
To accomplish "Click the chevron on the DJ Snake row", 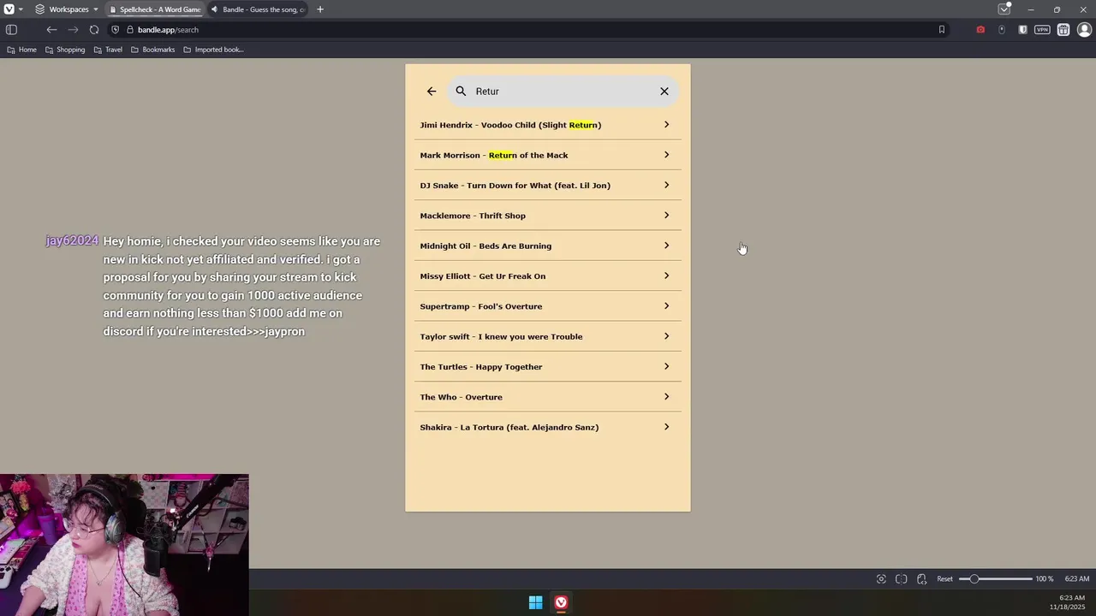I will (x=666, y=185).
